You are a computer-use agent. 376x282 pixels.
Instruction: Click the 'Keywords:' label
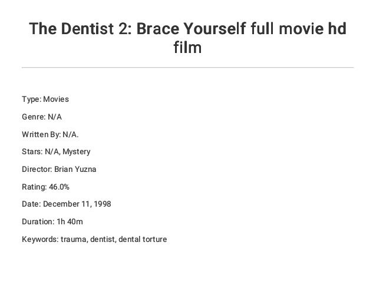click(x=40, y=239)
